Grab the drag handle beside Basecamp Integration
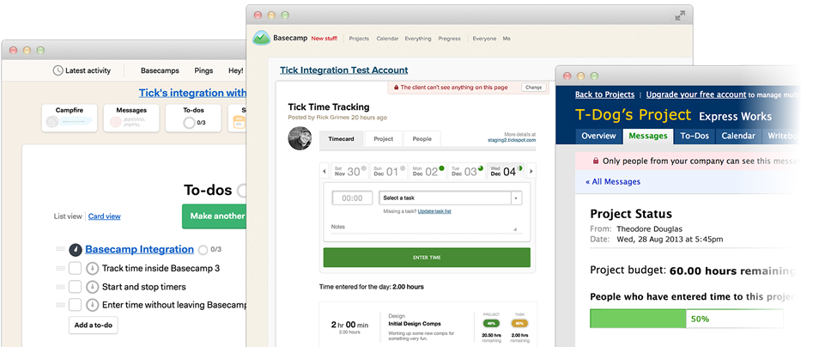Screen dimensions: 813x347 click(x=60, y=249)
